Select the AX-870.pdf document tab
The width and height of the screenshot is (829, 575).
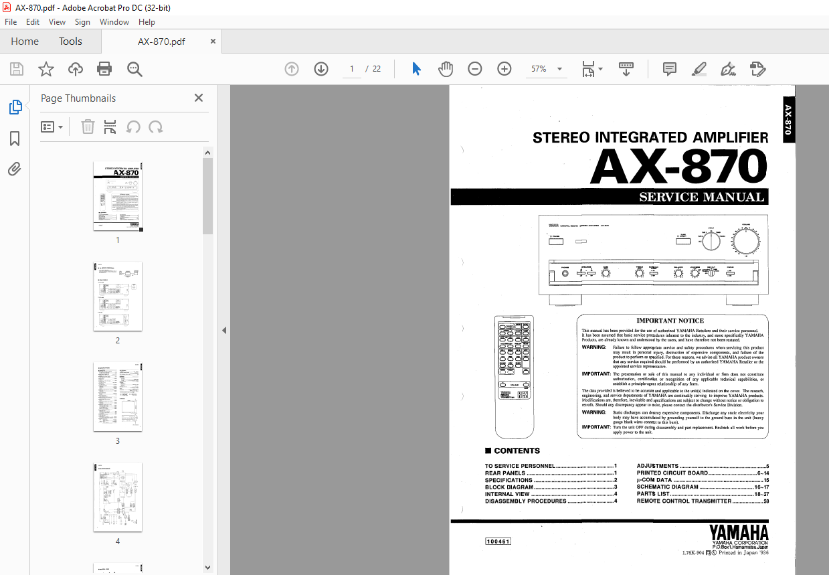[x=161, y=42]
